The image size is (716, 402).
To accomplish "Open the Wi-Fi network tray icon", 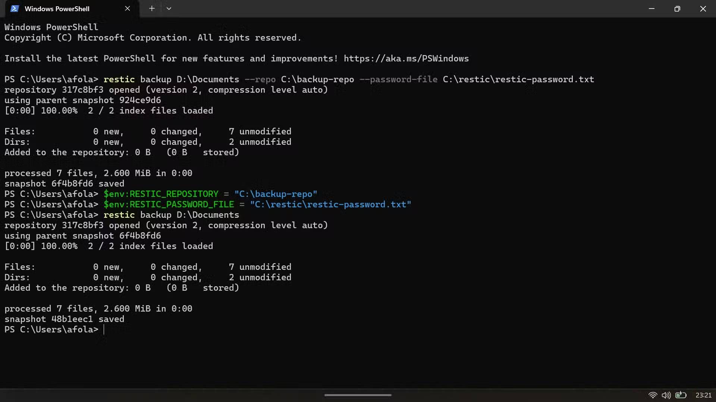I will click(653, 395).
